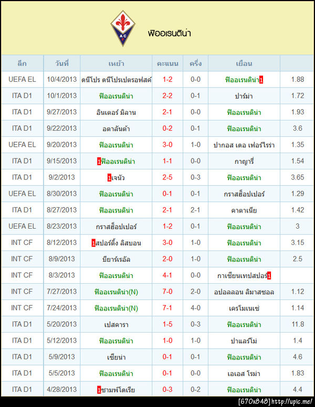Click the date 9/27/2013

[x=62, y=112]
